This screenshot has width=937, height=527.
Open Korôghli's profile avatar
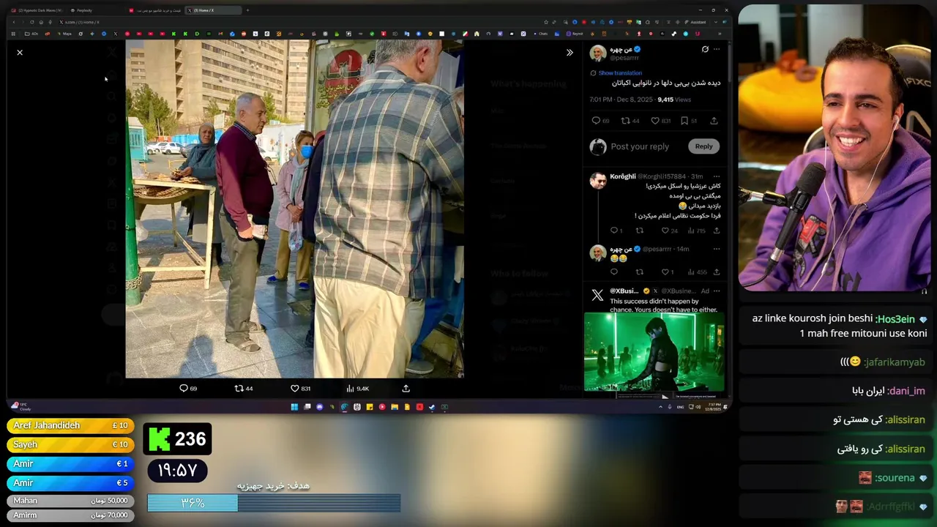click(x=598, y=180)
